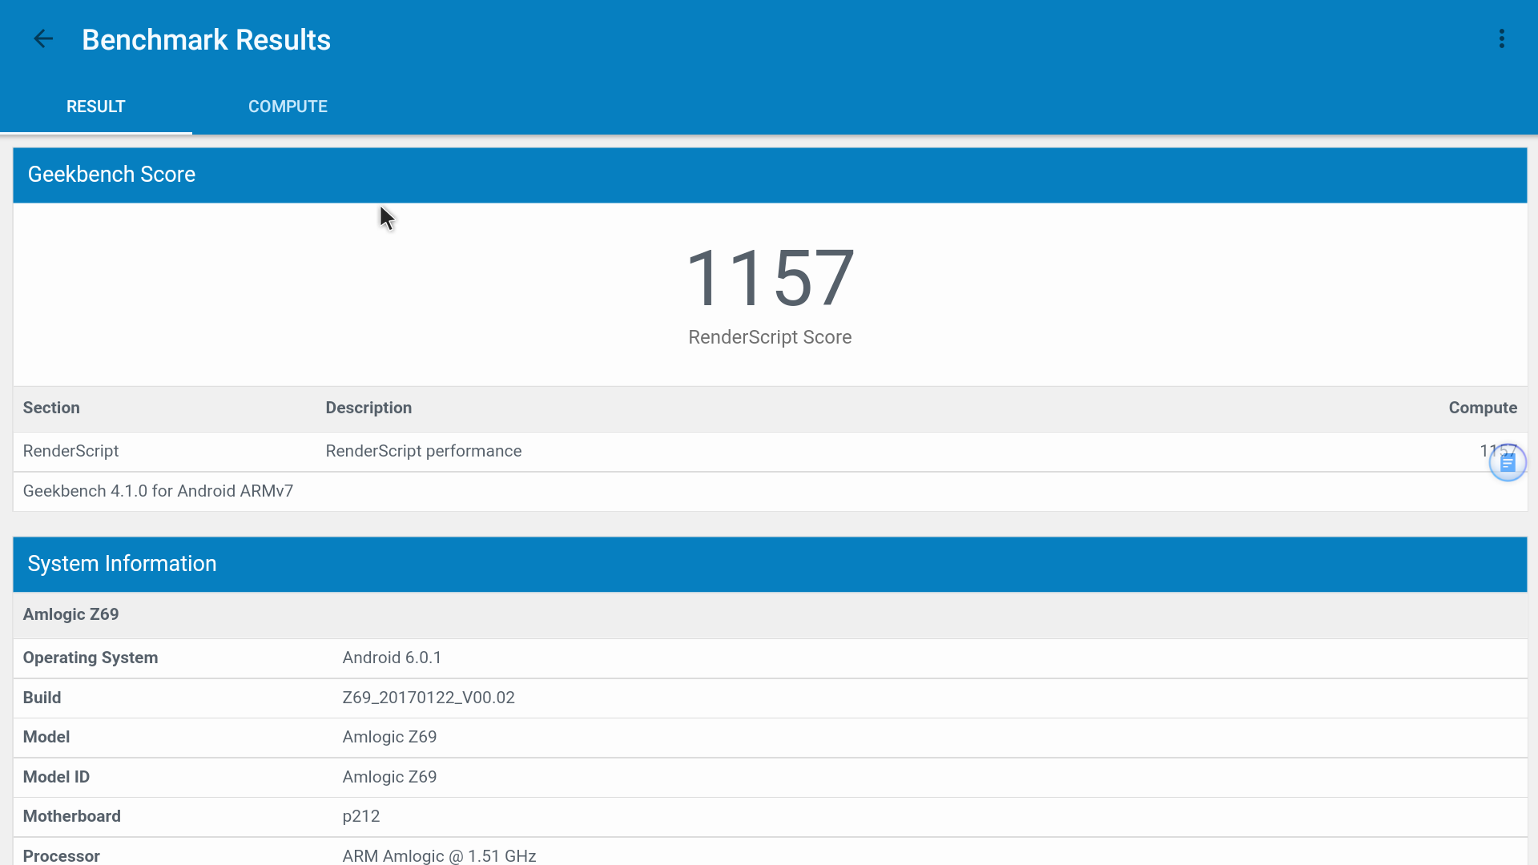Image resolution: width=1538 pixels, height=865 pixels.
Task: Click the RenderScript Score label
Action: (x=770, y=337)
